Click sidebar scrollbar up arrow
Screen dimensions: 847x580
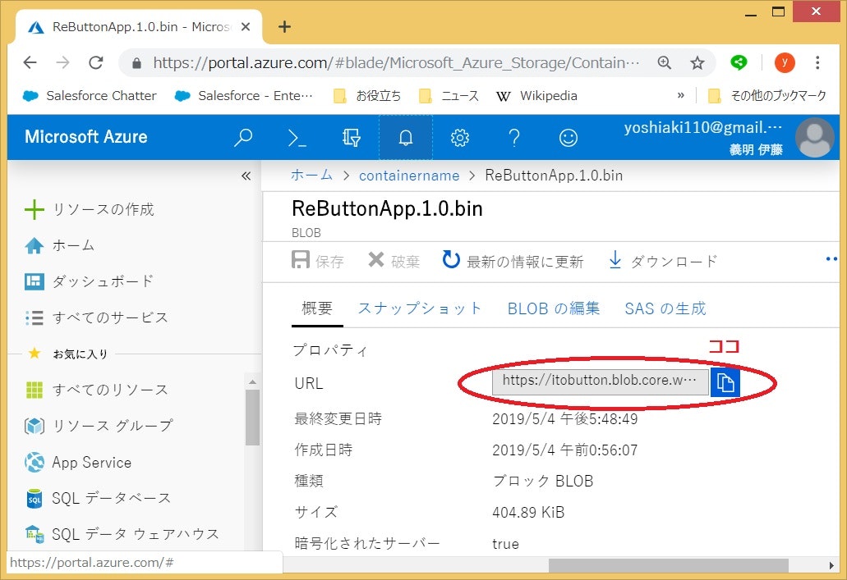[x=252, y=382]
